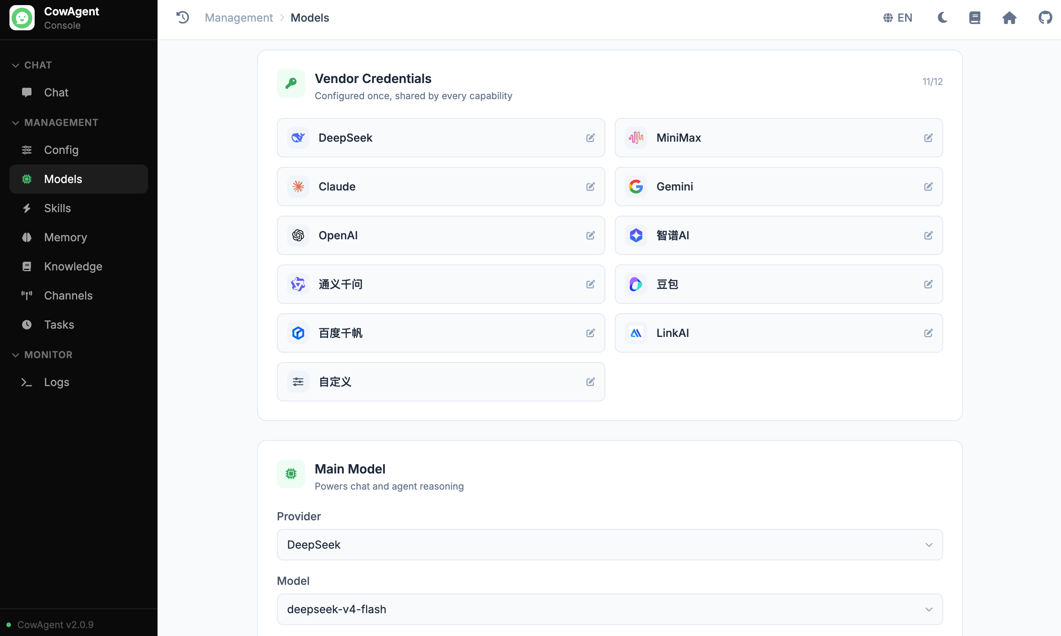1061x636 pixels.
Task: Click the 11/12 credentials count
Action: (932, 81)
